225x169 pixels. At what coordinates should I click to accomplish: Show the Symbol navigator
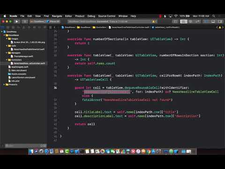click(x=13, y=27)
